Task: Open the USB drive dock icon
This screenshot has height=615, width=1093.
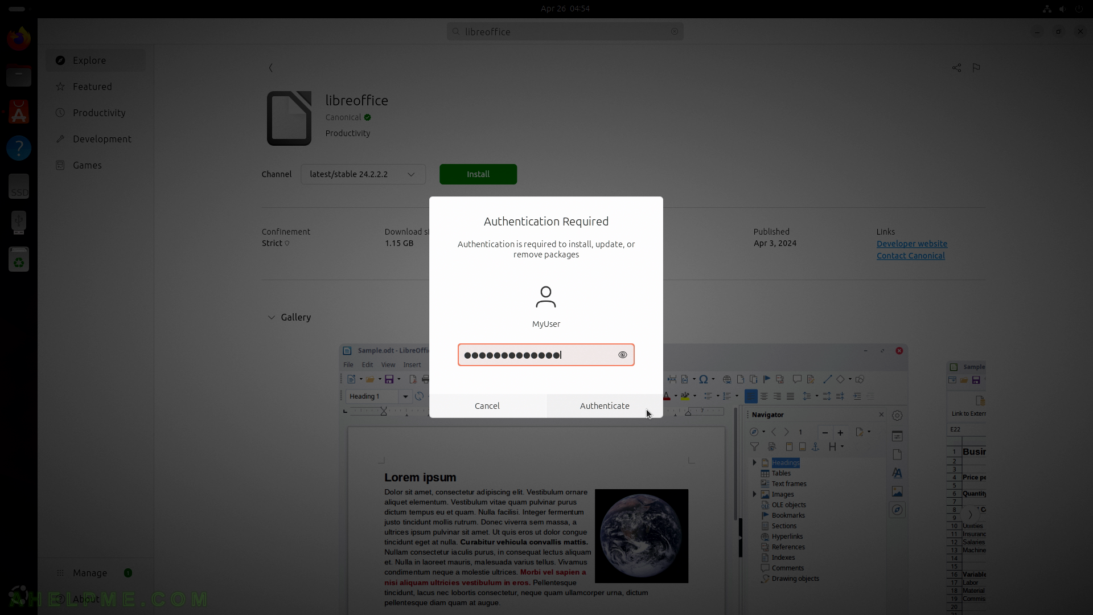Action: click(19, 222)
